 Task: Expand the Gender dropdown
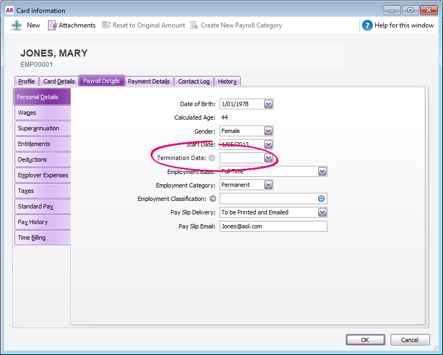tap(268, 131)
